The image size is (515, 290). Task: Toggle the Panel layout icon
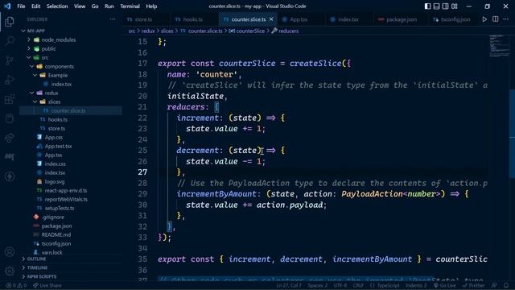tap(436, 6)
